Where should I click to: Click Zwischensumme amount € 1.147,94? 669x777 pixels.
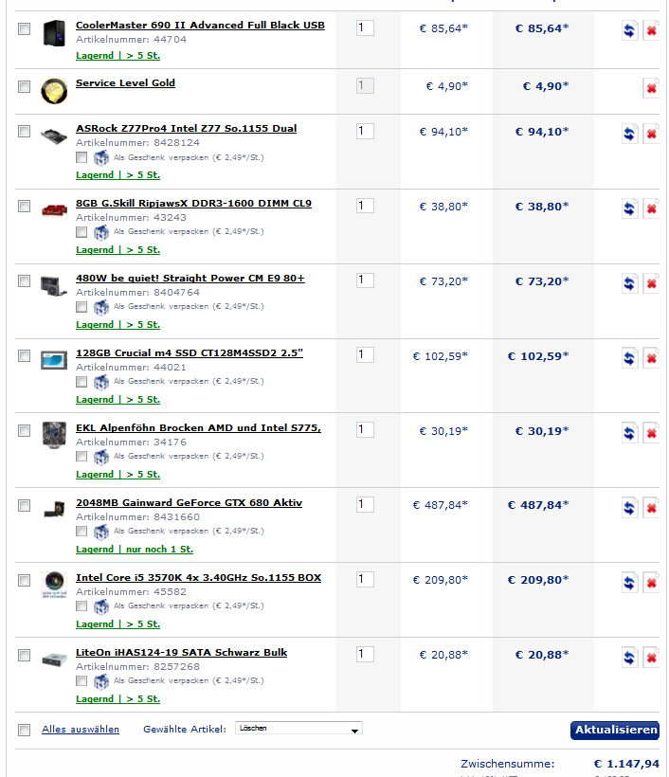coord(626,764)
